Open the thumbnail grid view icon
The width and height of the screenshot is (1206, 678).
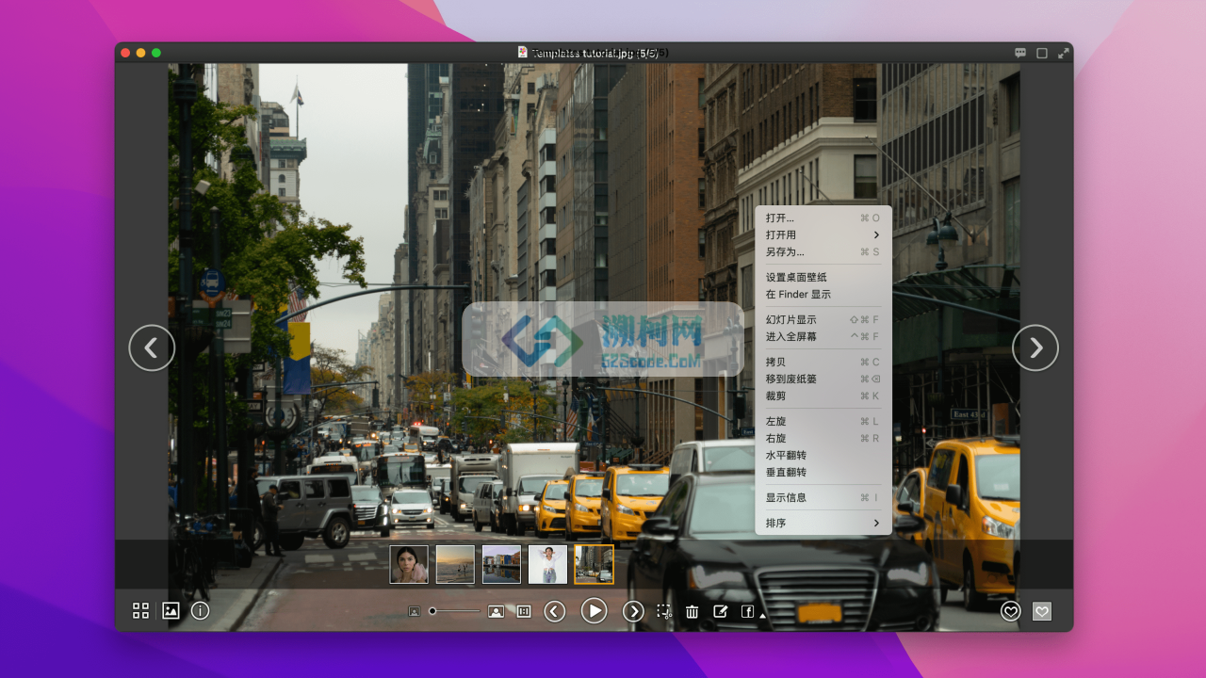[x=140, y=610]
